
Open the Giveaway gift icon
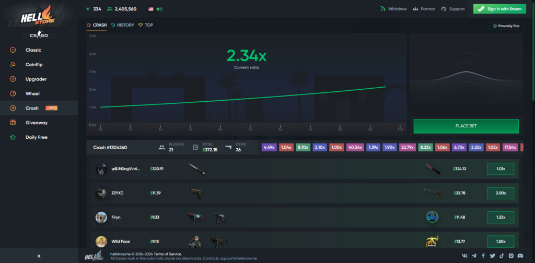(13, 123)
